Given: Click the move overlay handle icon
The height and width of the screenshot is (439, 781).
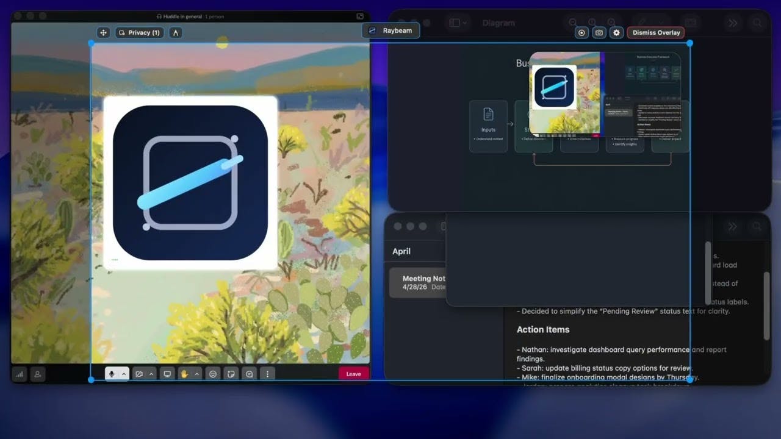Looking at the screenshot, I should pyautogui.click(x=103, y=32).
